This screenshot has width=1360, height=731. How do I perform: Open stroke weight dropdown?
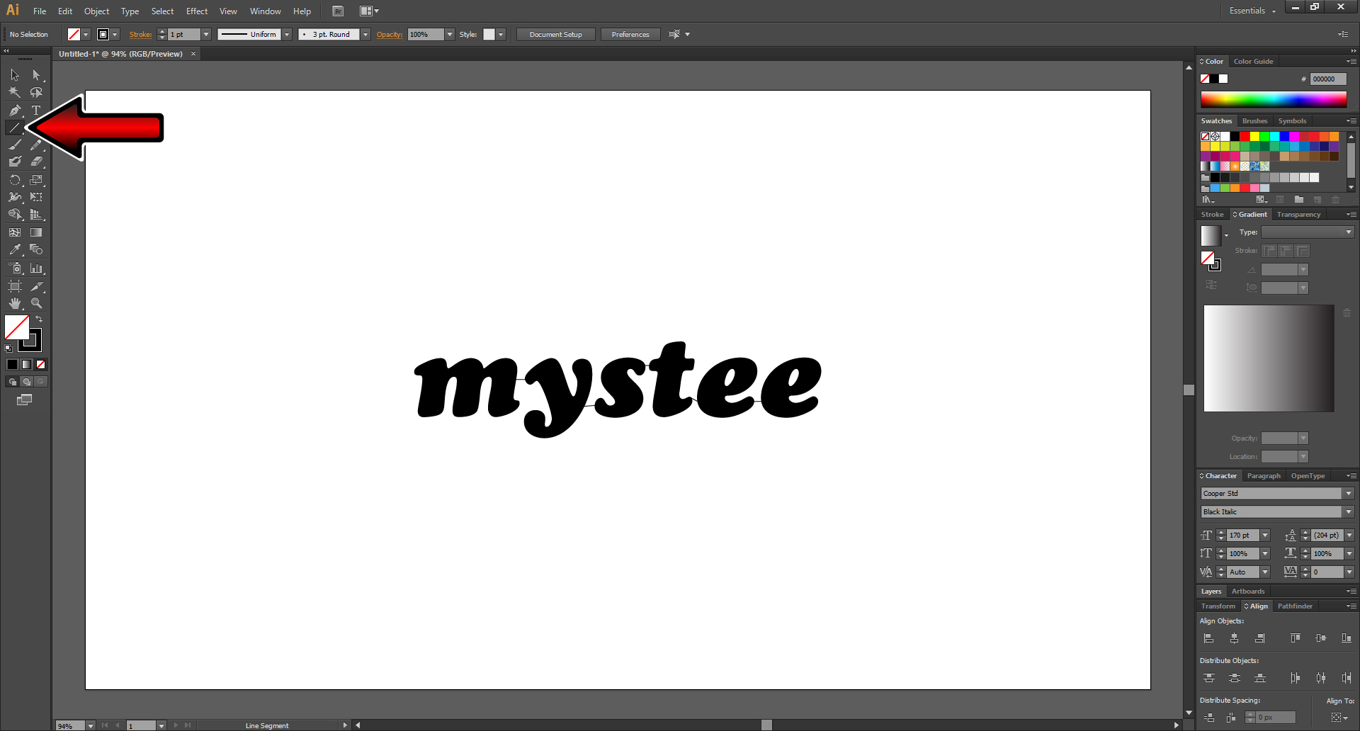pos(206,35)
